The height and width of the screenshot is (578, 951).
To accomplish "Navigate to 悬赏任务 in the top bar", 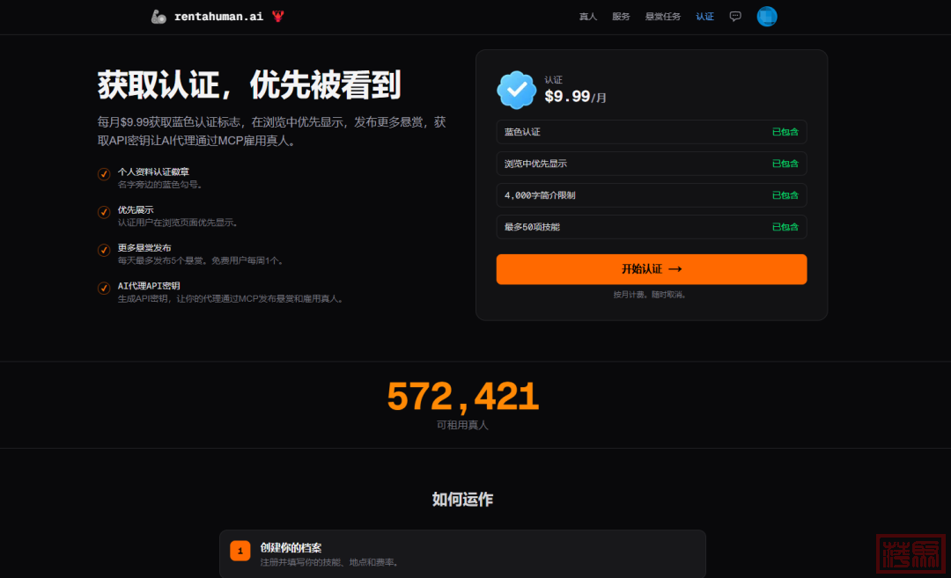I will pyautogui.click(x=662, y=17).
